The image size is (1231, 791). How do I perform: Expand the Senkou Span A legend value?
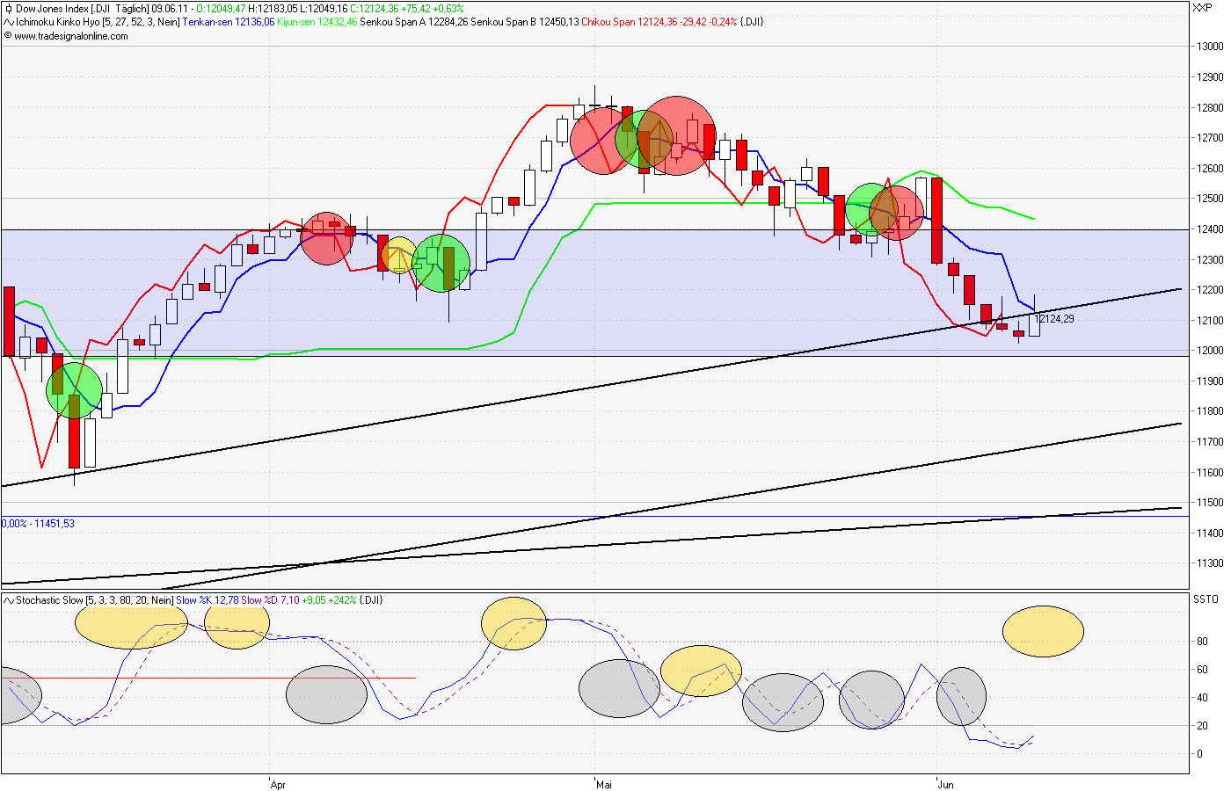coord(413,22)
